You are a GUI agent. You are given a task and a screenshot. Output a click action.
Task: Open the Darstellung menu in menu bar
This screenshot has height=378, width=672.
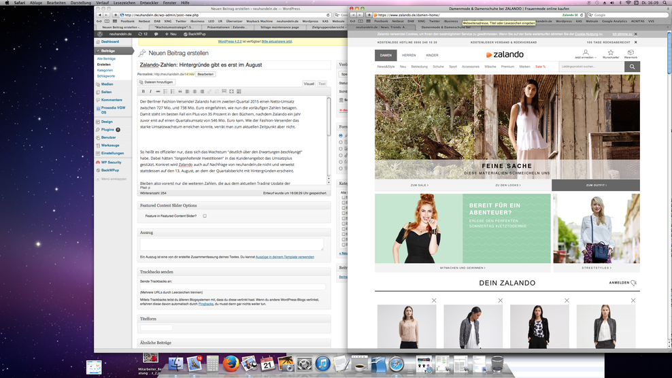click(x=80, y=3)
